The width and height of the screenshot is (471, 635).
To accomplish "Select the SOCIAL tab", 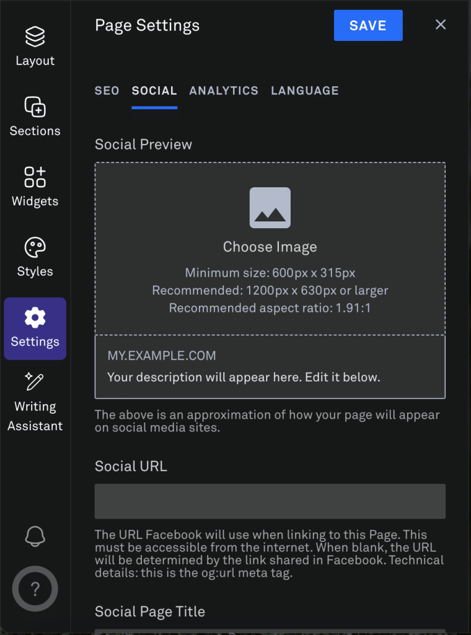I will (x=154, y=91).
